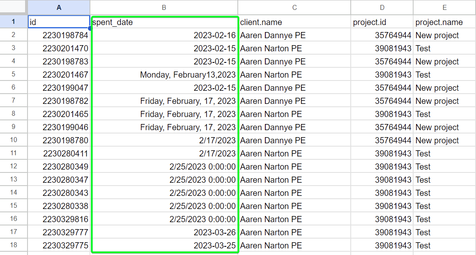Select row 5 header
The height and width of the screenshot is (255, 476).
tap(14, 75)
